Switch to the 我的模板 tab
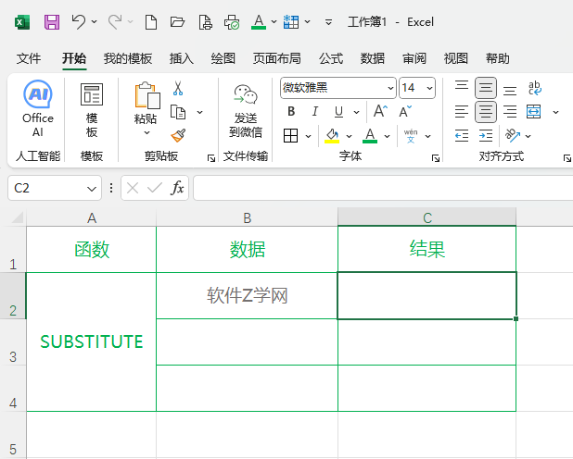This screenshot has width=573, height=459. [x=128, y=58]
